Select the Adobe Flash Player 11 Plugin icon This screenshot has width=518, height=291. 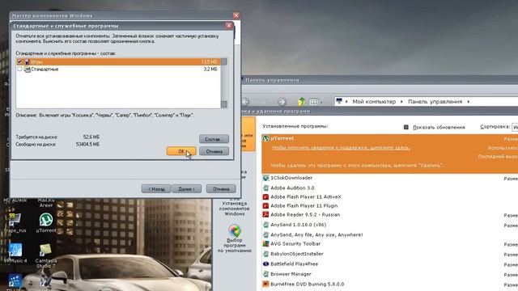point(265,205)
